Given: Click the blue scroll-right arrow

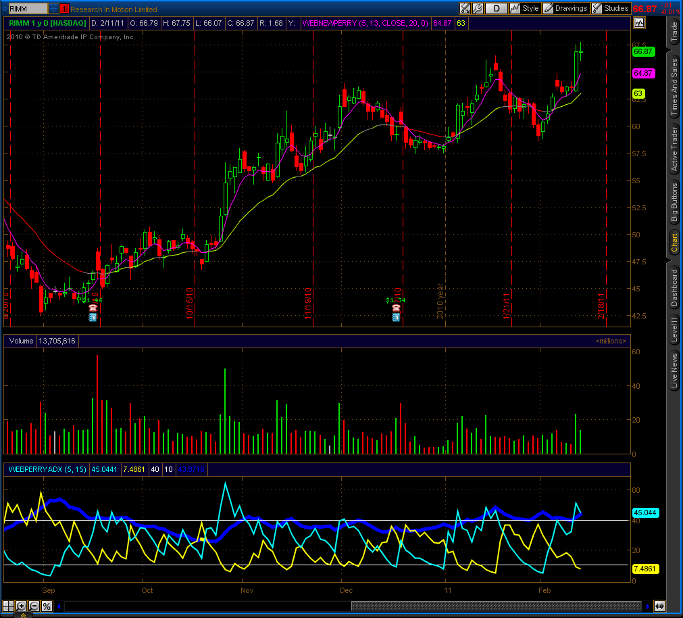Looking at the screenshot, I should click(x=648, y=606).
